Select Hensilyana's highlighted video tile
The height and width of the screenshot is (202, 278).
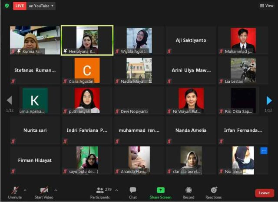tap(87, 40)
